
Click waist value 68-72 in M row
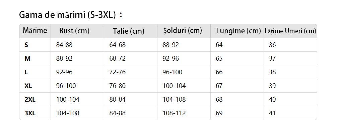117,59
